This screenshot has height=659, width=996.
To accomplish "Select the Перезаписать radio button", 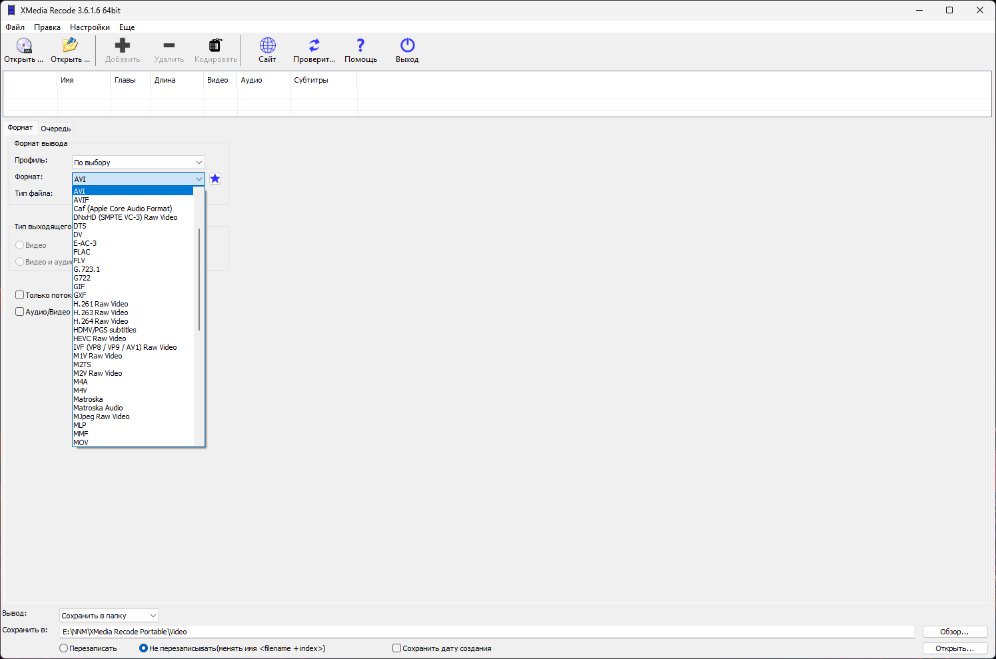I will click(64, 648).
